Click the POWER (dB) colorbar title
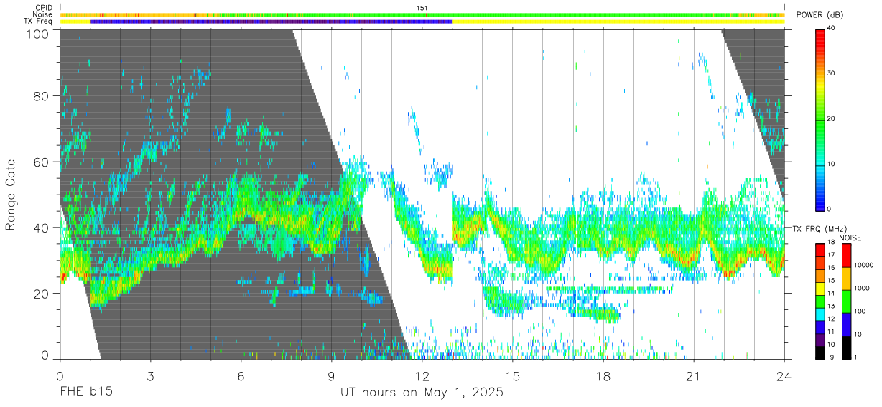Viewport: 882px width, 407px height. click(x=820, y=15)
